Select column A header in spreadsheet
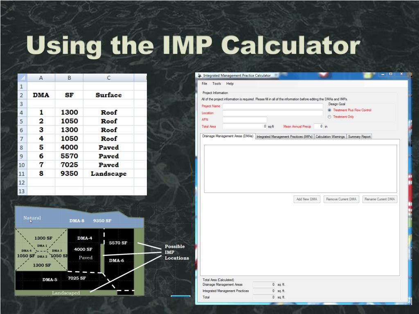The width and height of the screenshot is (419, 314). 41,78
